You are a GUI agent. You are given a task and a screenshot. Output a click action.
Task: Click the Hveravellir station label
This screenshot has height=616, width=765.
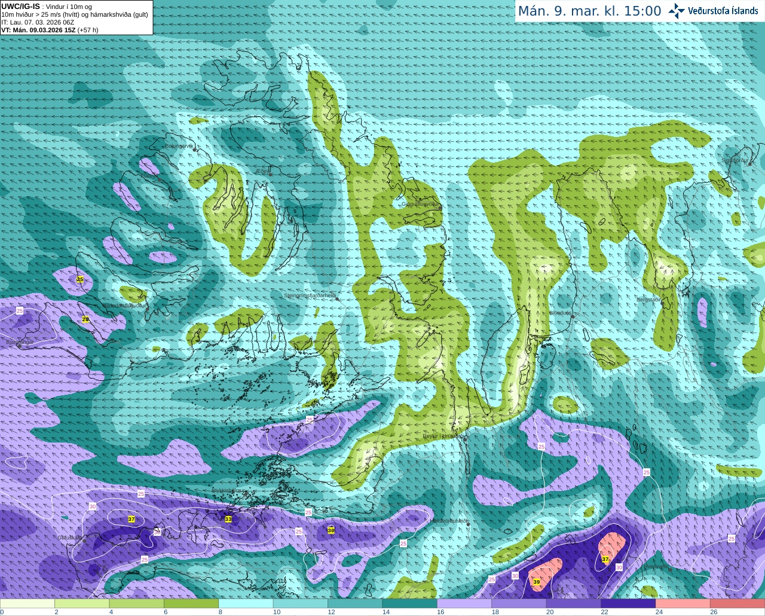pyautogui.click(x=656, y=566)
